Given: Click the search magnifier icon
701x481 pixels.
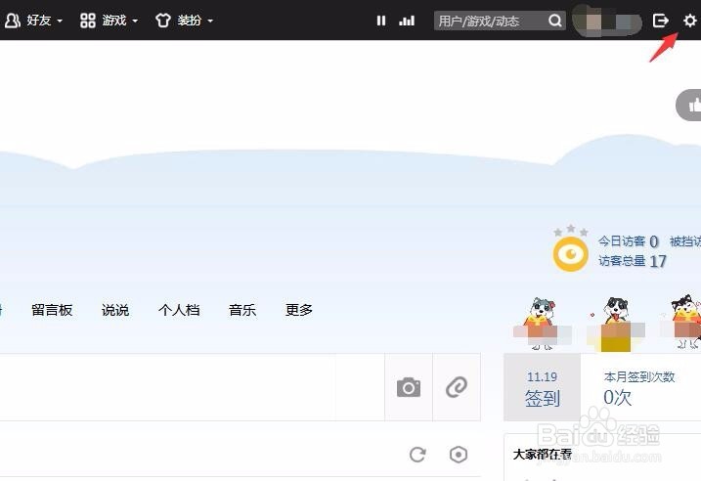Looking at the screenshot, I should point(555,21).
